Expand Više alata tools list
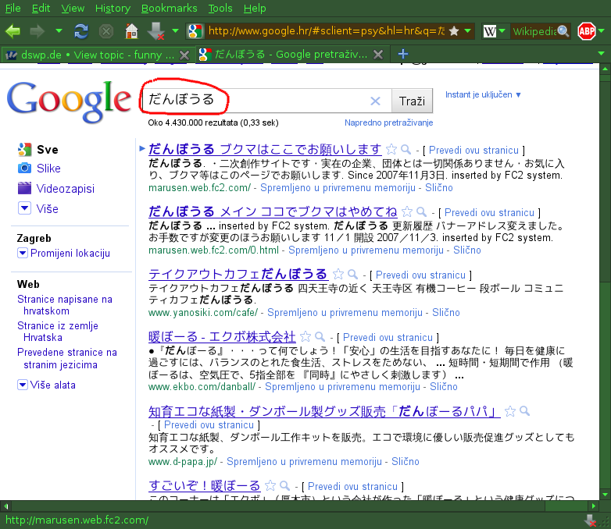The width and height of the screenshot is (611, 529). (x=46, y=385)
